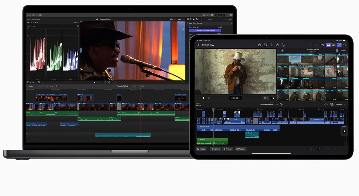Image resolution: width=359 pixels, height=196 pixels.
Task: Open the retime speed menu below the Mac viewer
Action: 40,82
